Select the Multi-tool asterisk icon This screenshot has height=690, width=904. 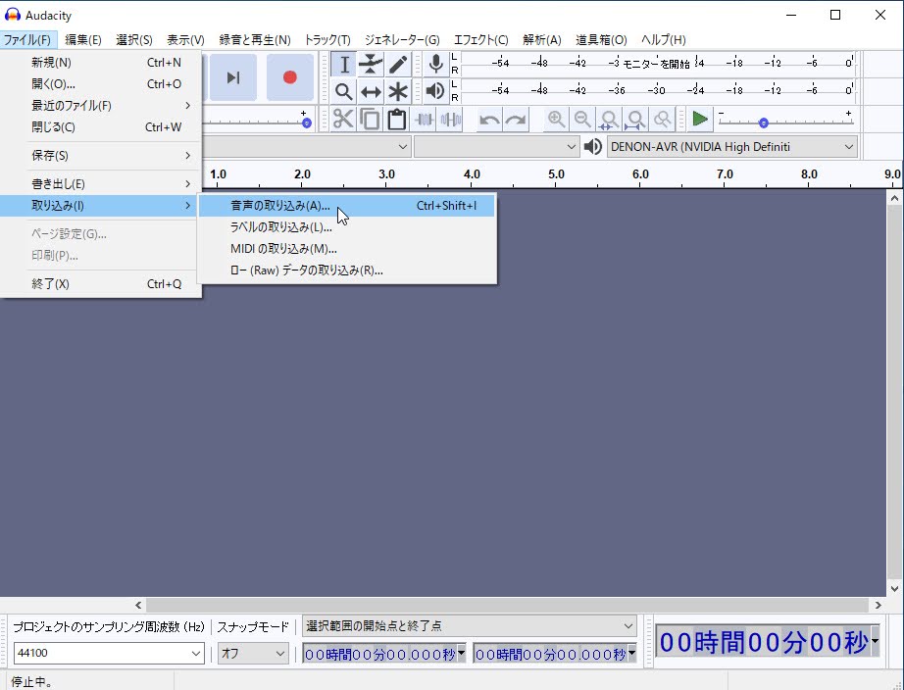tap(397, 91)
